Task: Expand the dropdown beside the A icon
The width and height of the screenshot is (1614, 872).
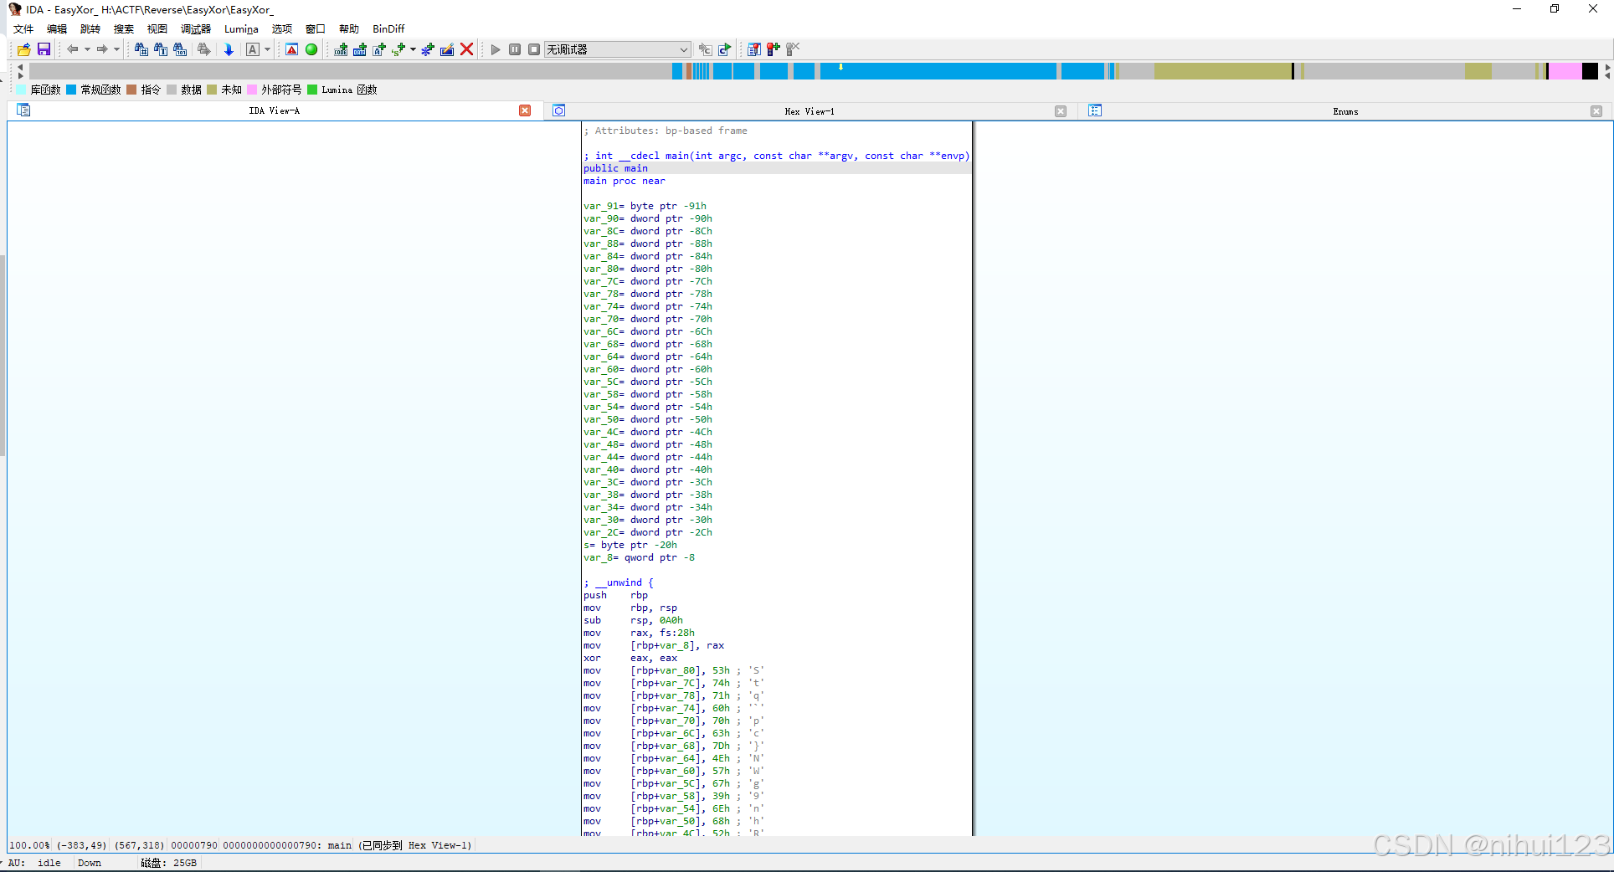Action: (x=268, y=49)
